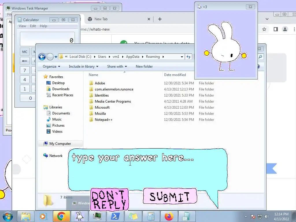The width and height of the screenshot is (296, 222).
Task: Open PowerShell from the taskbar
Action: [x=115, y=216]
